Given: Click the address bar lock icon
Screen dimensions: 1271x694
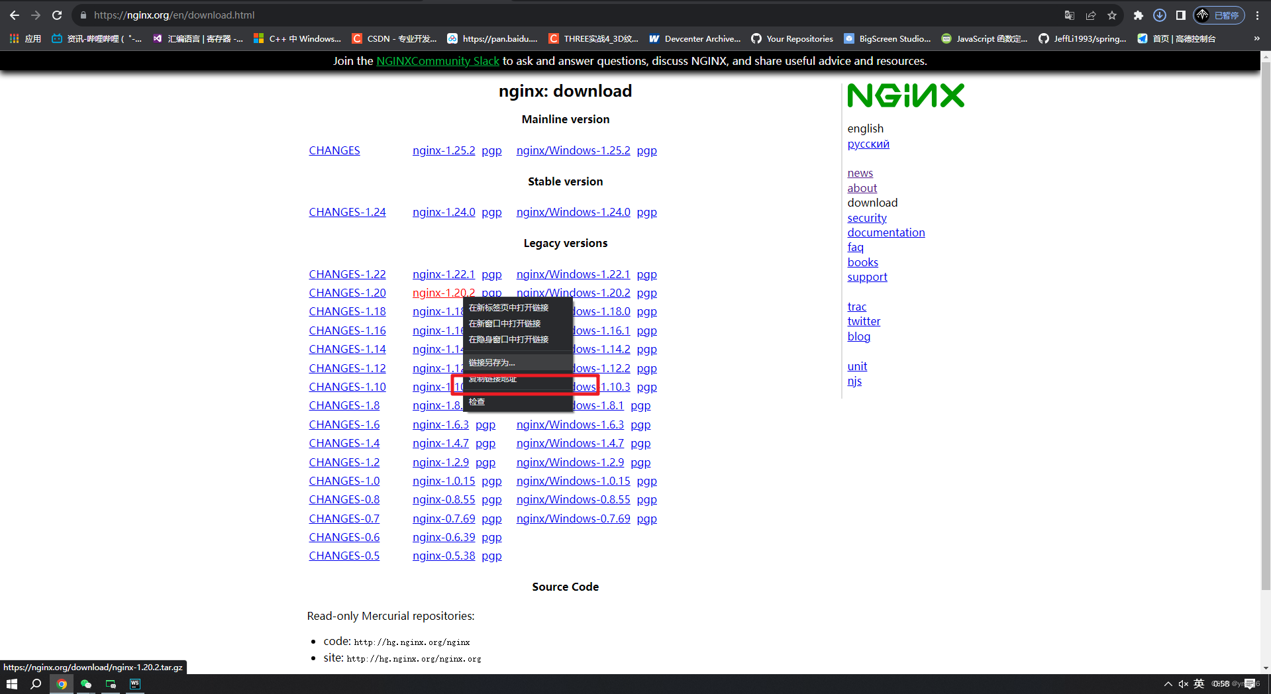Looking at the screenshot, I should tap(83, 15).
